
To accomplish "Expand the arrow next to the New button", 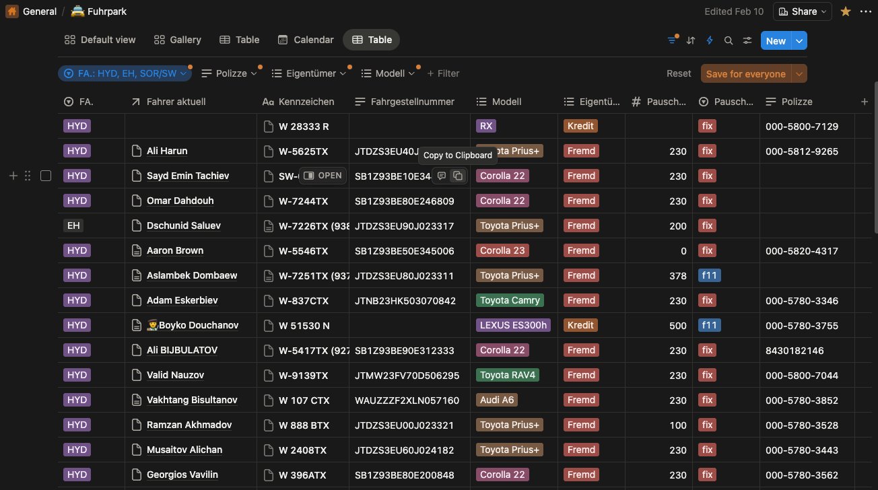I will point(799,40).
